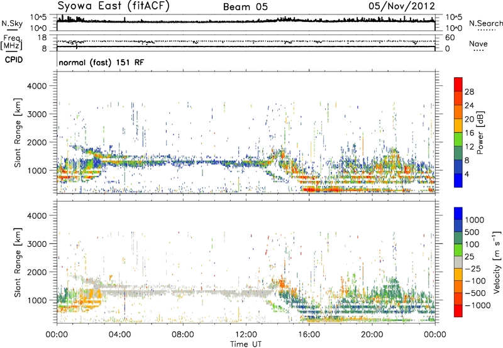Click the 'Power [dB]' color bar title
This screenshot has width=503, height=348.
tap(480, 133)
